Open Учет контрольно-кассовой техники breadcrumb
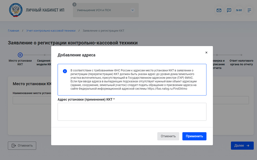 coord(51,30)
